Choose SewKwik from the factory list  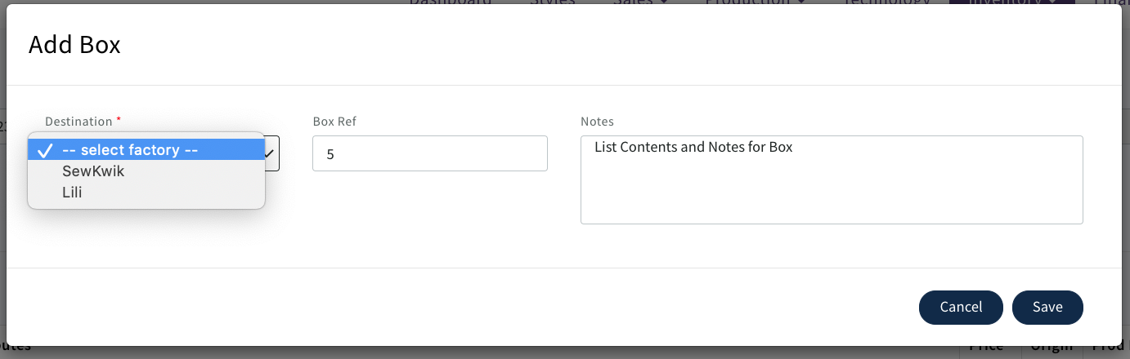click(93, 171)
